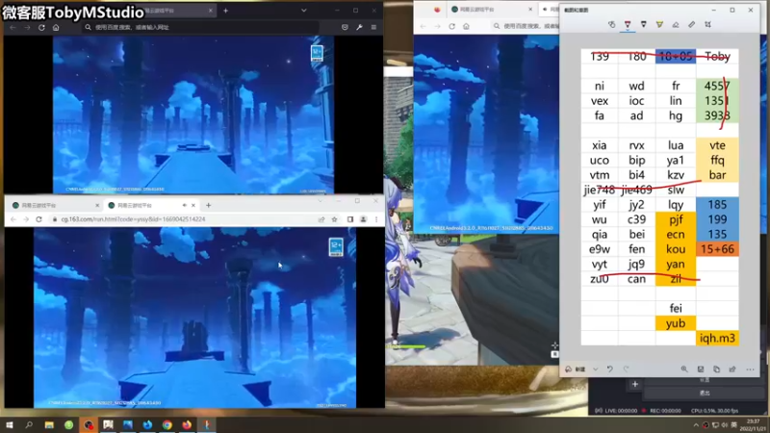Go to home page in top-left browser
The width and height of the screenshot is (770, 433).
56,28
